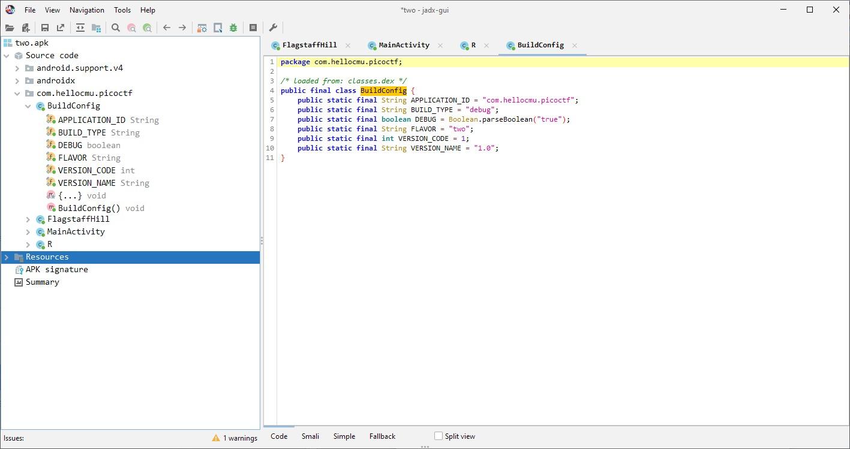Click the Add files toolbar icon
The image size is (850, 449).
(x=26, y=28)
